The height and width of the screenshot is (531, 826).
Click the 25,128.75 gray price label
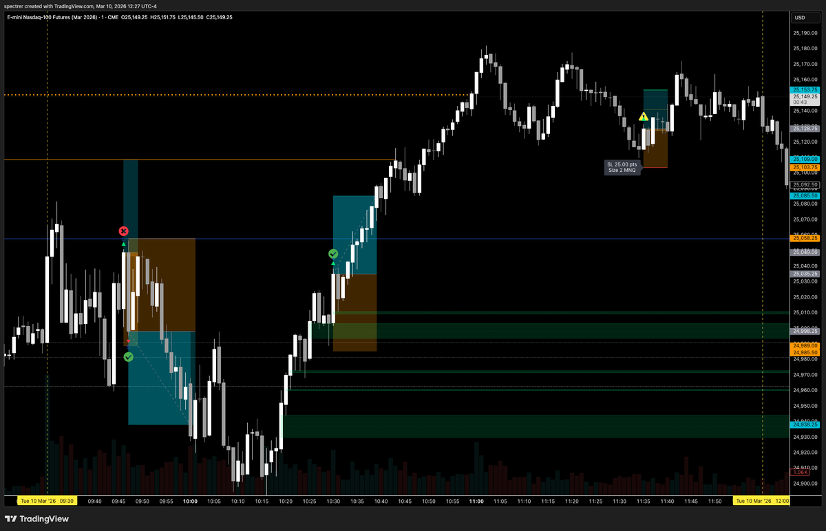tap(805, 128)
